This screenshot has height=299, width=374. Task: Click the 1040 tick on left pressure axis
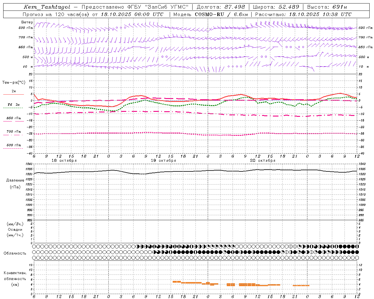click(29, 164)
